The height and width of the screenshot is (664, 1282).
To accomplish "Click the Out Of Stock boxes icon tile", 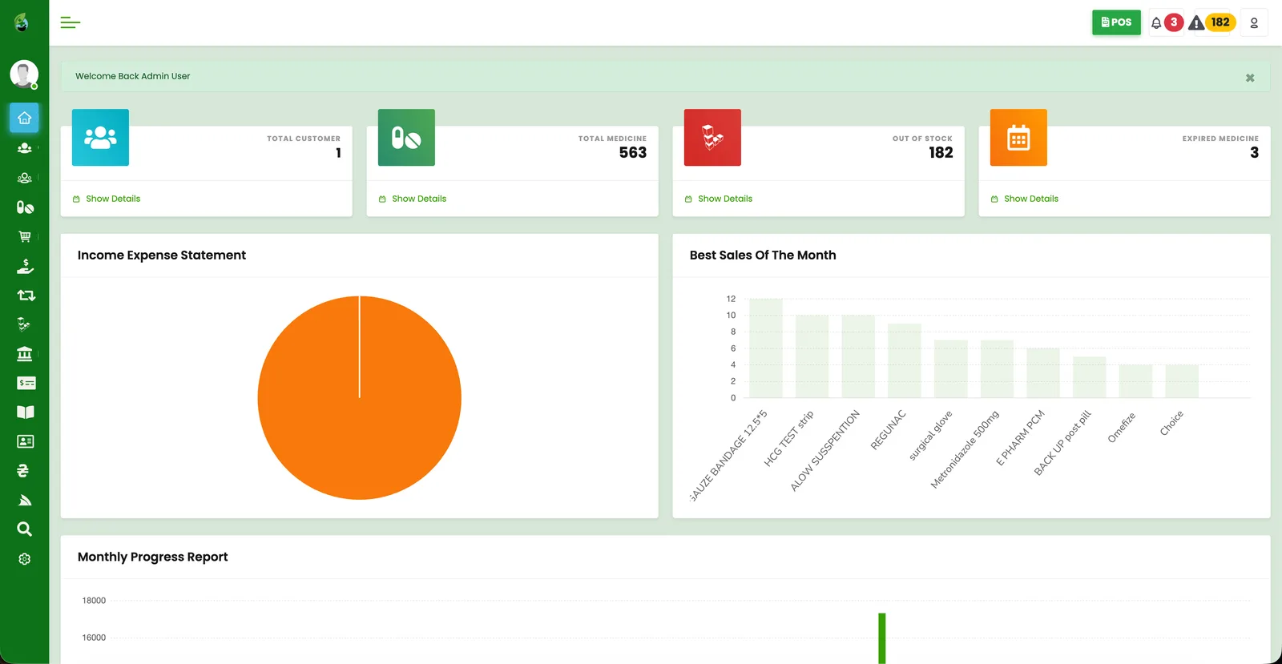I will click(x=712, y=138).
